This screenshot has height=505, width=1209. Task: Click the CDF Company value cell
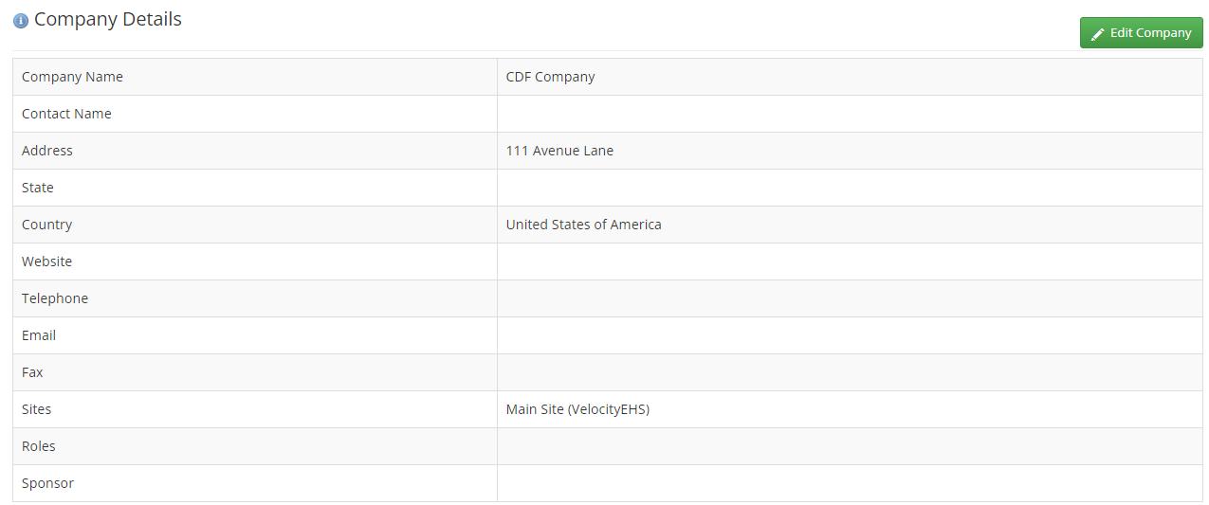(850, 77)
